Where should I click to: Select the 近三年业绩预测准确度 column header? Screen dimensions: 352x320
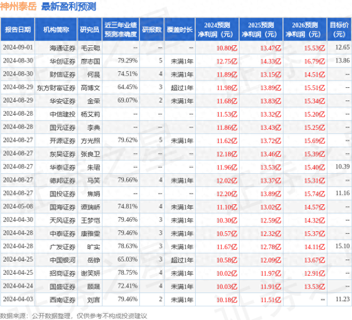point(121,29)
